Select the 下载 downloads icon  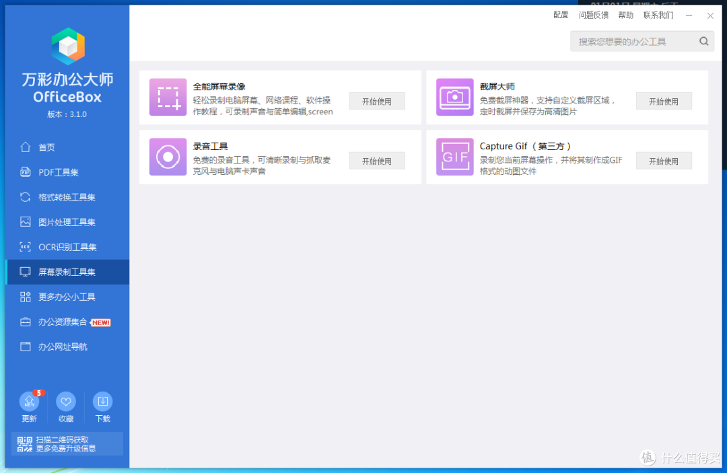coord(102,402)
